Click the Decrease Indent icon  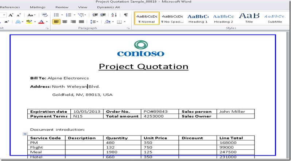[x=95, y=15]
